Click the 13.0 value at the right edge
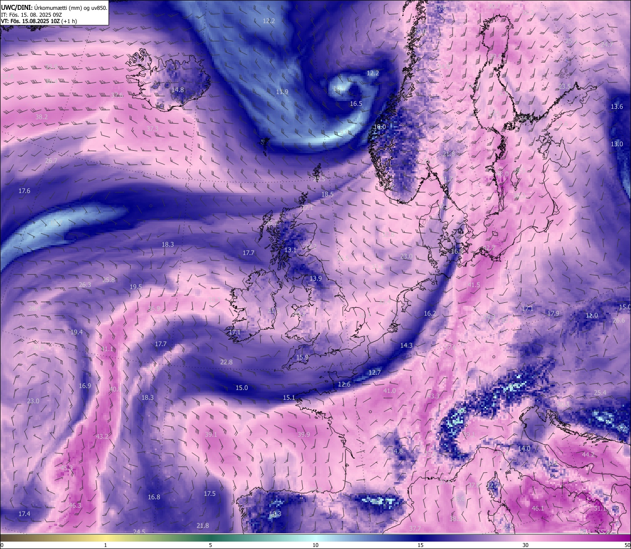The width and height of the screenshot is (631, 549). 617,144
